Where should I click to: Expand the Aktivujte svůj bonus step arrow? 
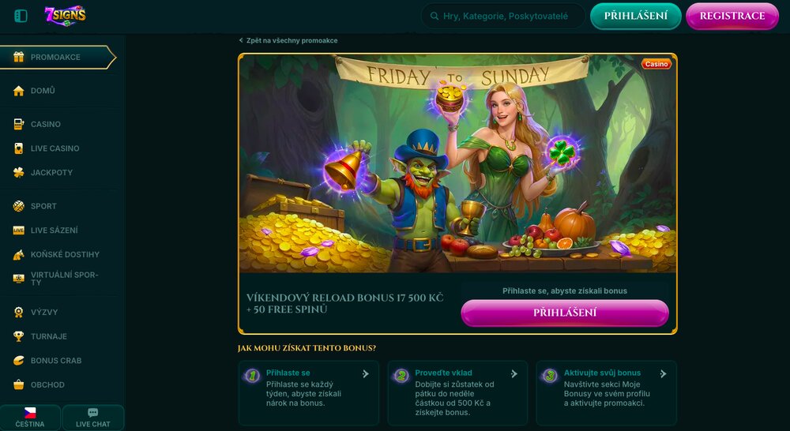[x=664, y=373]
